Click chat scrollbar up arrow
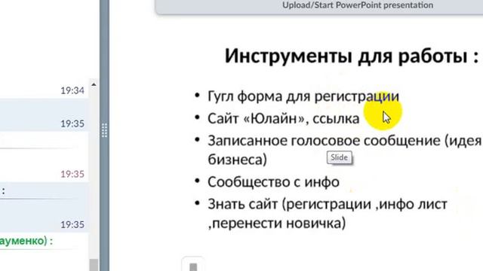 [94, 84]
